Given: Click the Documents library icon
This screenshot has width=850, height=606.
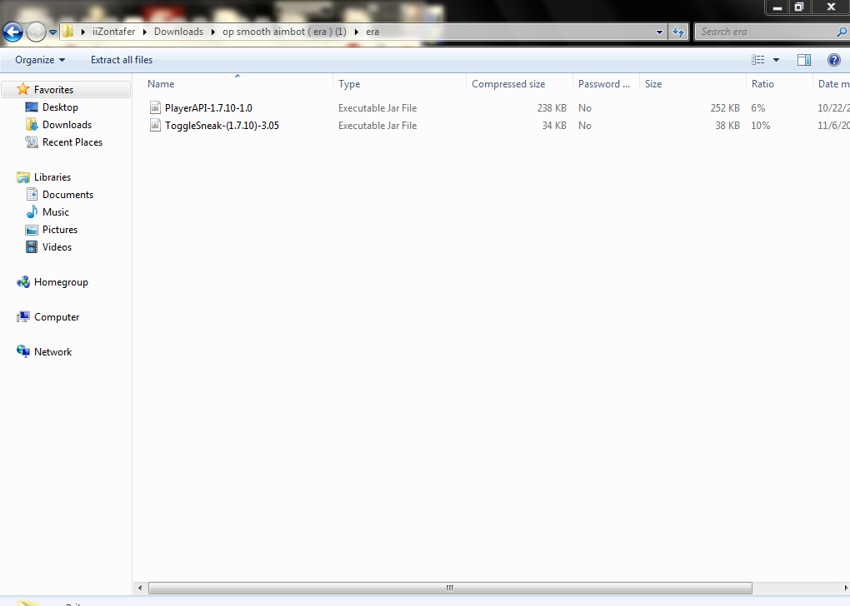Looking at the screenshot, I should click(32, 194).
